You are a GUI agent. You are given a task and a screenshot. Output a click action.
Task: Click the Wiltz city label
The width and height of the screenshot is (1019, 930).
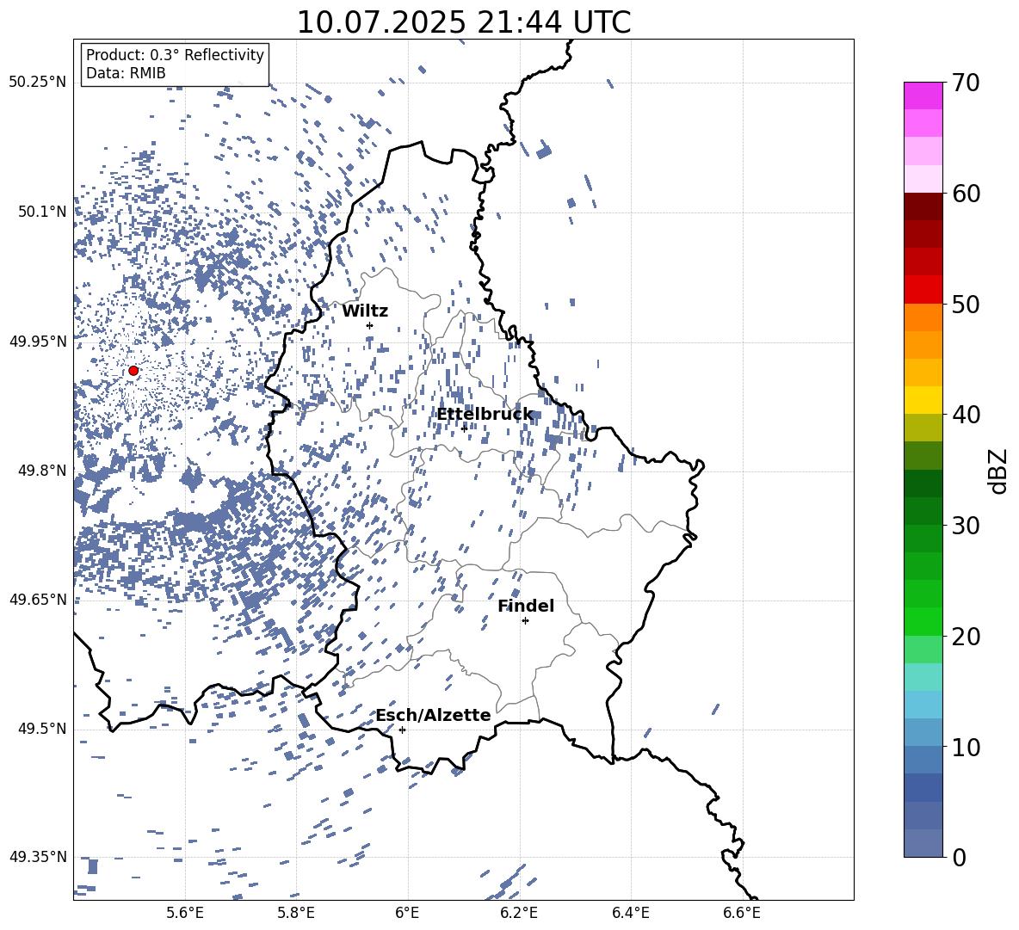pos(365,311)
